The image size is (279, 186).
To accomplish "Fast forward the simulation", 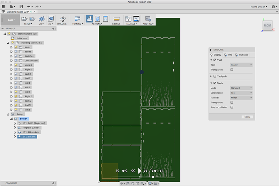I will point(145,171).
